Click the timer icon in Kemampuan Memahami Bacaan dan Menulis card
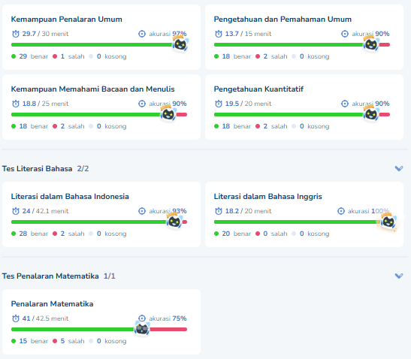The height and width of the screenshot is (359, 411). point(16,104)
